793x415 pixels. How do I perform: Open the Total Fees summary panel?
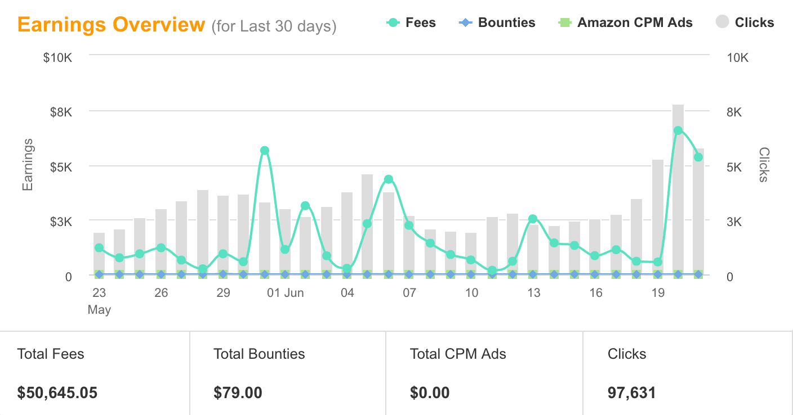[x=95, y=373]
